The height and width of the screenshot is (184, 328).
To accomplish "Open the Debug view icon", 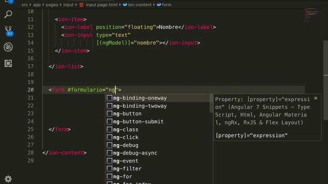I will tap(8, 47).
